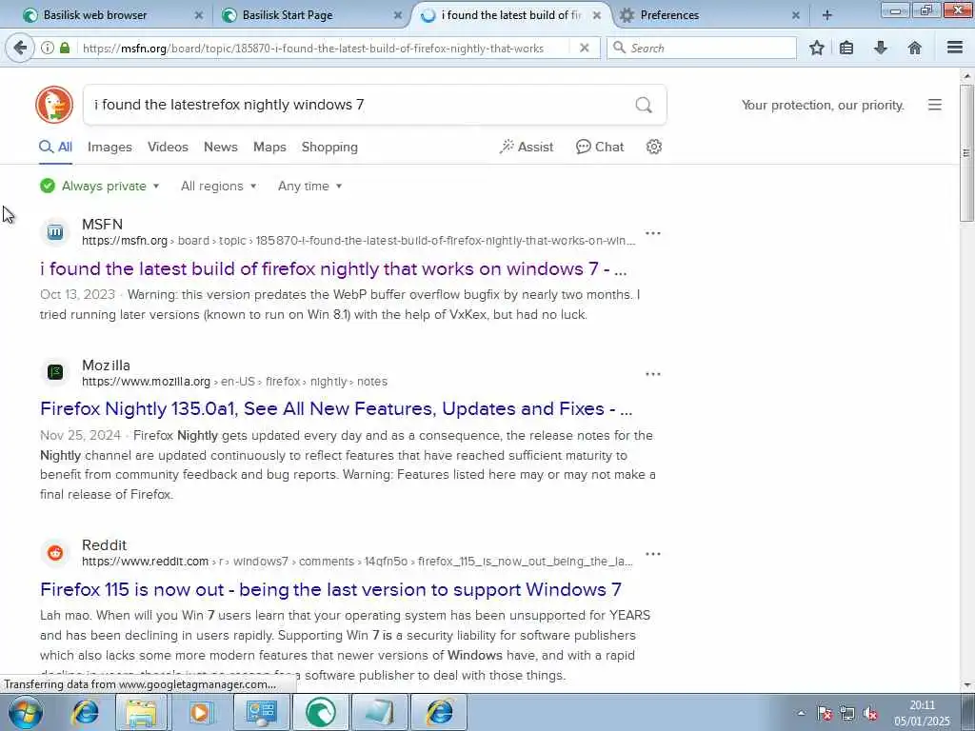Switch to Preferences tab
The width and height of the screenshot is (975, 731).
pos(708,15)
